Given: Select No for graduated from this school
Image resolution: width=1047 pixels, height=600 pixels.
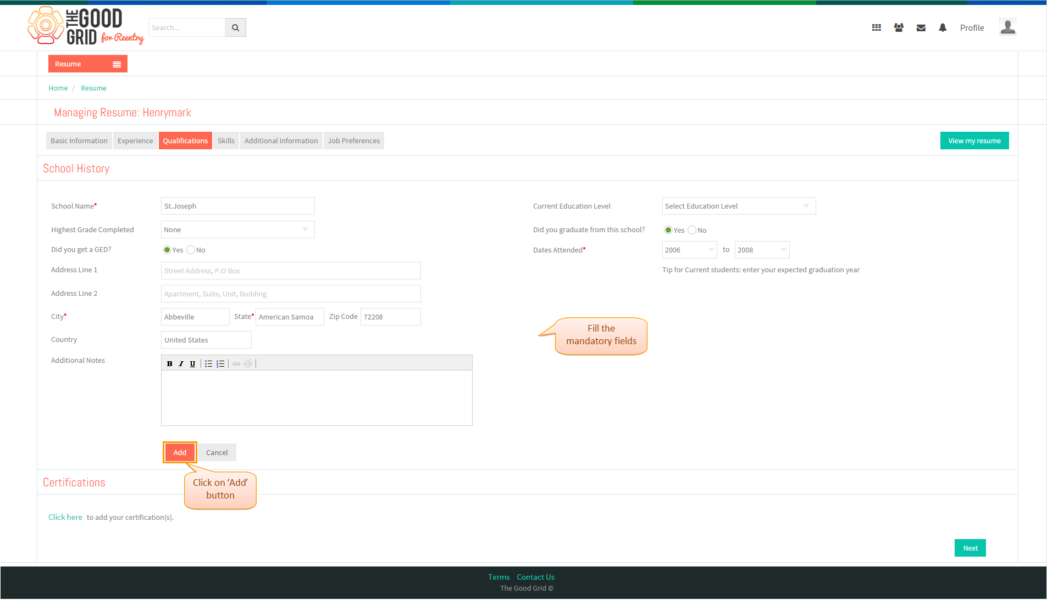Looking at the screenshot, I should click(692, 230).
